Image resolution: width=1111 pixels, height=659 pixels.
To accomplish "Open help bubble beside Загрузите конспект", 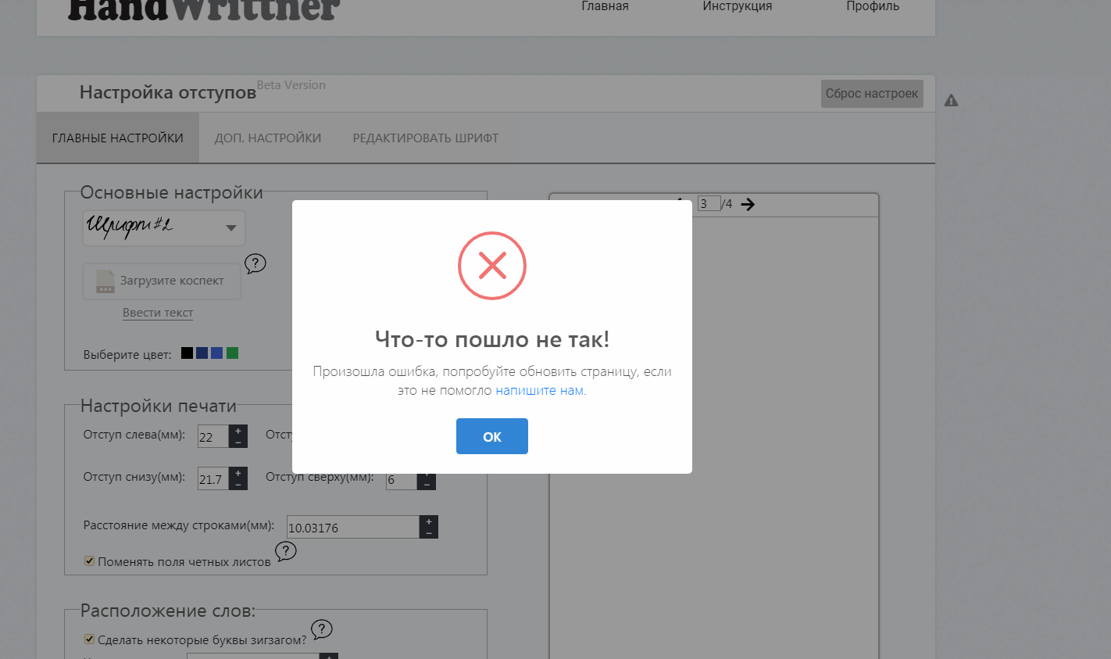I will (255, 263).
